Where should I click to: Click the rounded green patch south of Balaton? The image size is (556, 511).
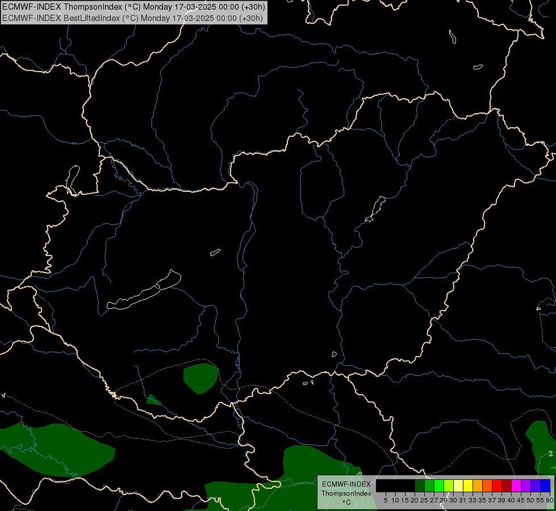(x=200, y=378)
